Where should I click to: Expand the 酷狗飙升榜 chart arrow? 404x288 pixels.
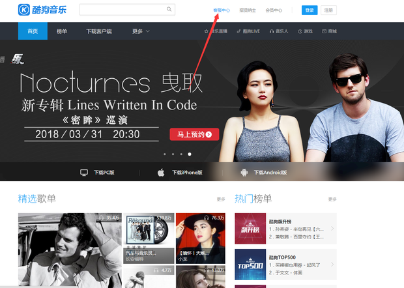(x=332, y=229)
